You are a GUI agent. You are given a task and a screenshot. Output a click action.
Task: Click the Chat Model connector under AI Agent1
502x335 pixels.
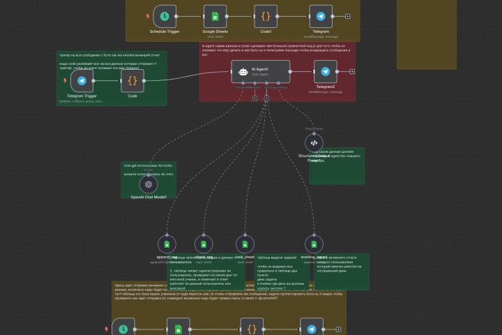(x=243, y=83)
